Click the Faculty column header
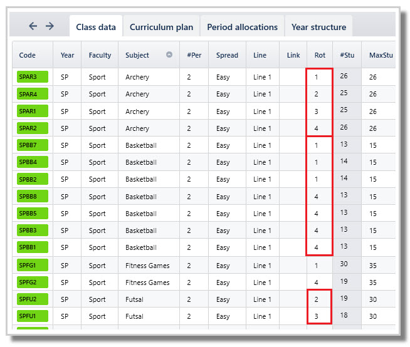 [x=100, y=55]
